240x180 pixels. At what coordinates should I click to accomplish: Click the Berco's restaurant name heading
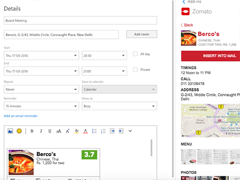(209, 34)
